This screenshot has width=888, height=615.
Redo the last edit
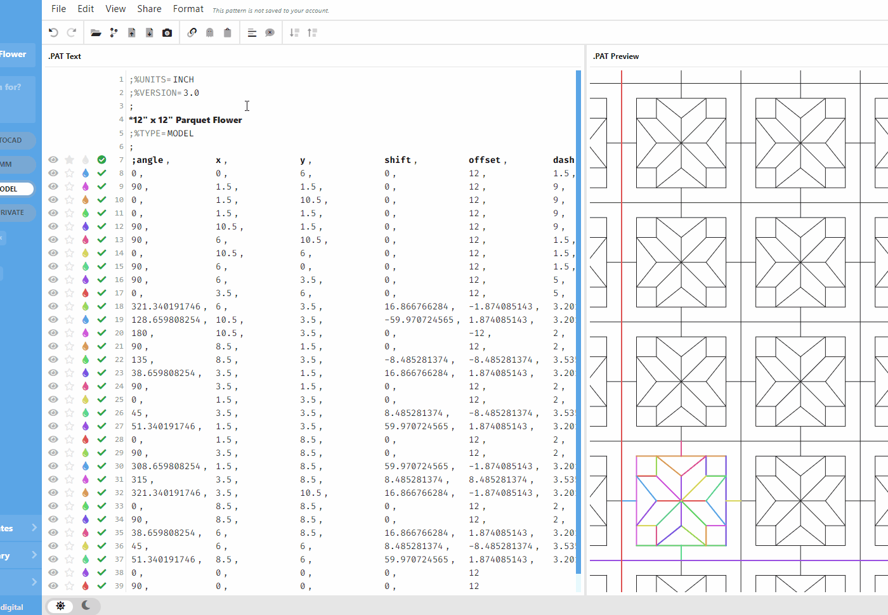pyautogui.click(x=72, y=32)
